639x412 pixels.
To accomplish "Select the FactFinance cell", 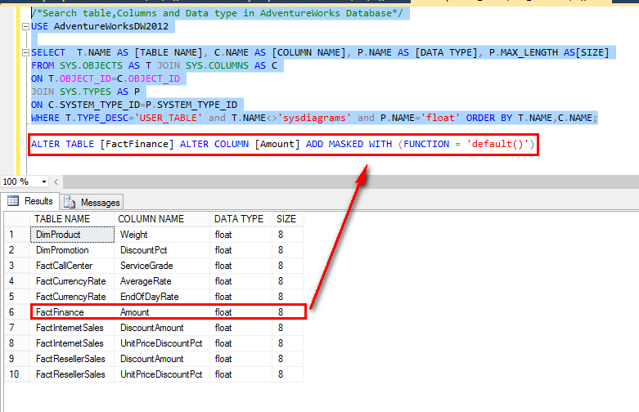I will pos(72,312).
